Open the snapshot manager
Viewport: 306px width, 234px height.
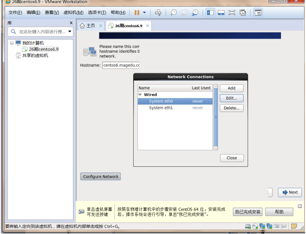point(195,13)
